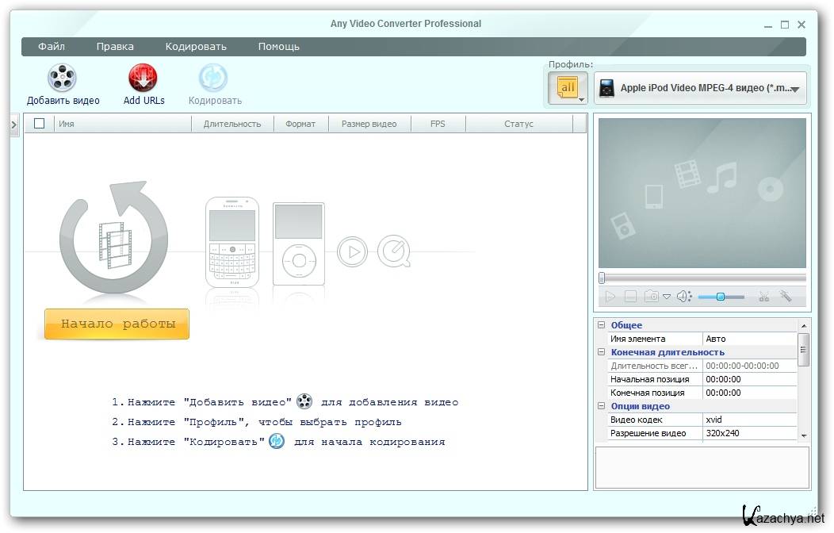Collapse the Общее property group
Viewport: 834px width, 533px height.
602,325
